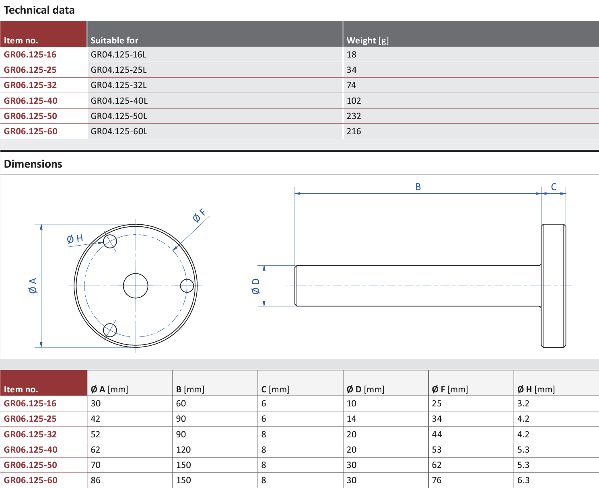
Task: Select the Ø D label in the side view
Action: pos(256,286)
